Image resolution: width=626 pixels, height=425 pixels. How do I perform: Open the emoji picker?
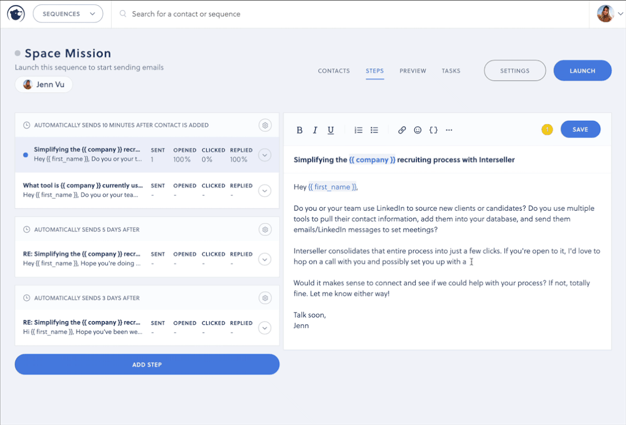(418, 130)
